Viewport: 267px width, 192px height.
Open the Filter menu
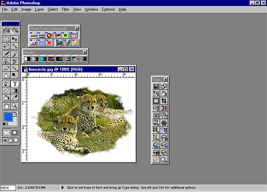click(65, 10)
